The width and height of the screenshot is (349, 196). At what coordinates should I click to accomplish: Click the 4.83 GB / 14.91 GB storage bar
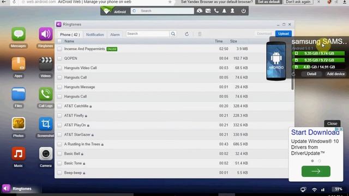pyautogui.click(x=318, y=67)
